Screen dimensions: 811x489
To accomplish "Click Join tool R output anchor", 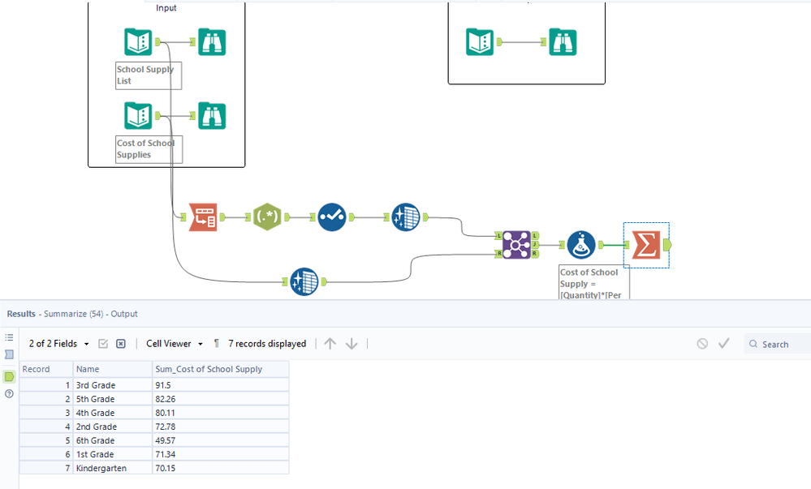I will coord(535,254).
